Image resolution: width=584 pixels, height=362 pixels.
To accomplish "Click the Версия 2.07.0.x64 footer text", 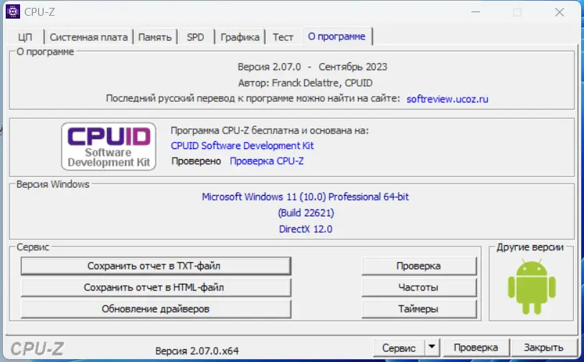I will [197, 351].
